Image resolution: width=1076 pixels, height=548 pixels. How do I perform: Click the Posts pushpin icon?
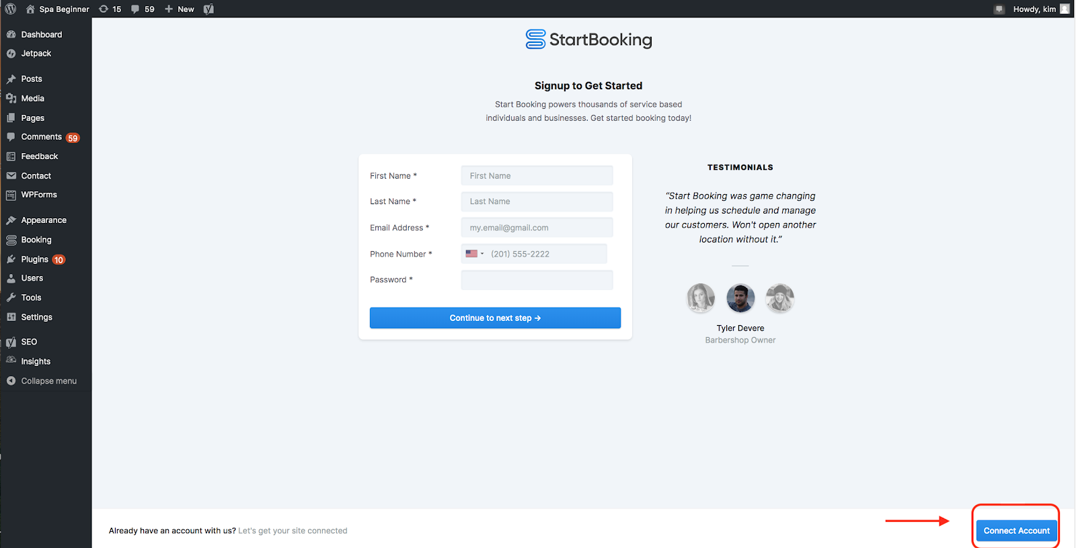(x=11, y=79)
